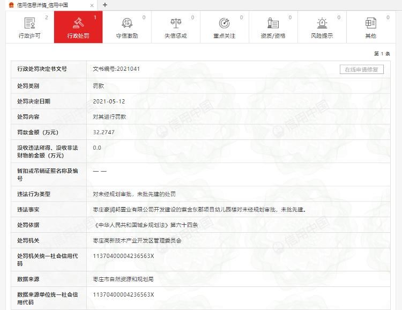Screen dimensions: 402x310
Task: Click the 处罚决定日期 label
Action: (x=34, y=101)
